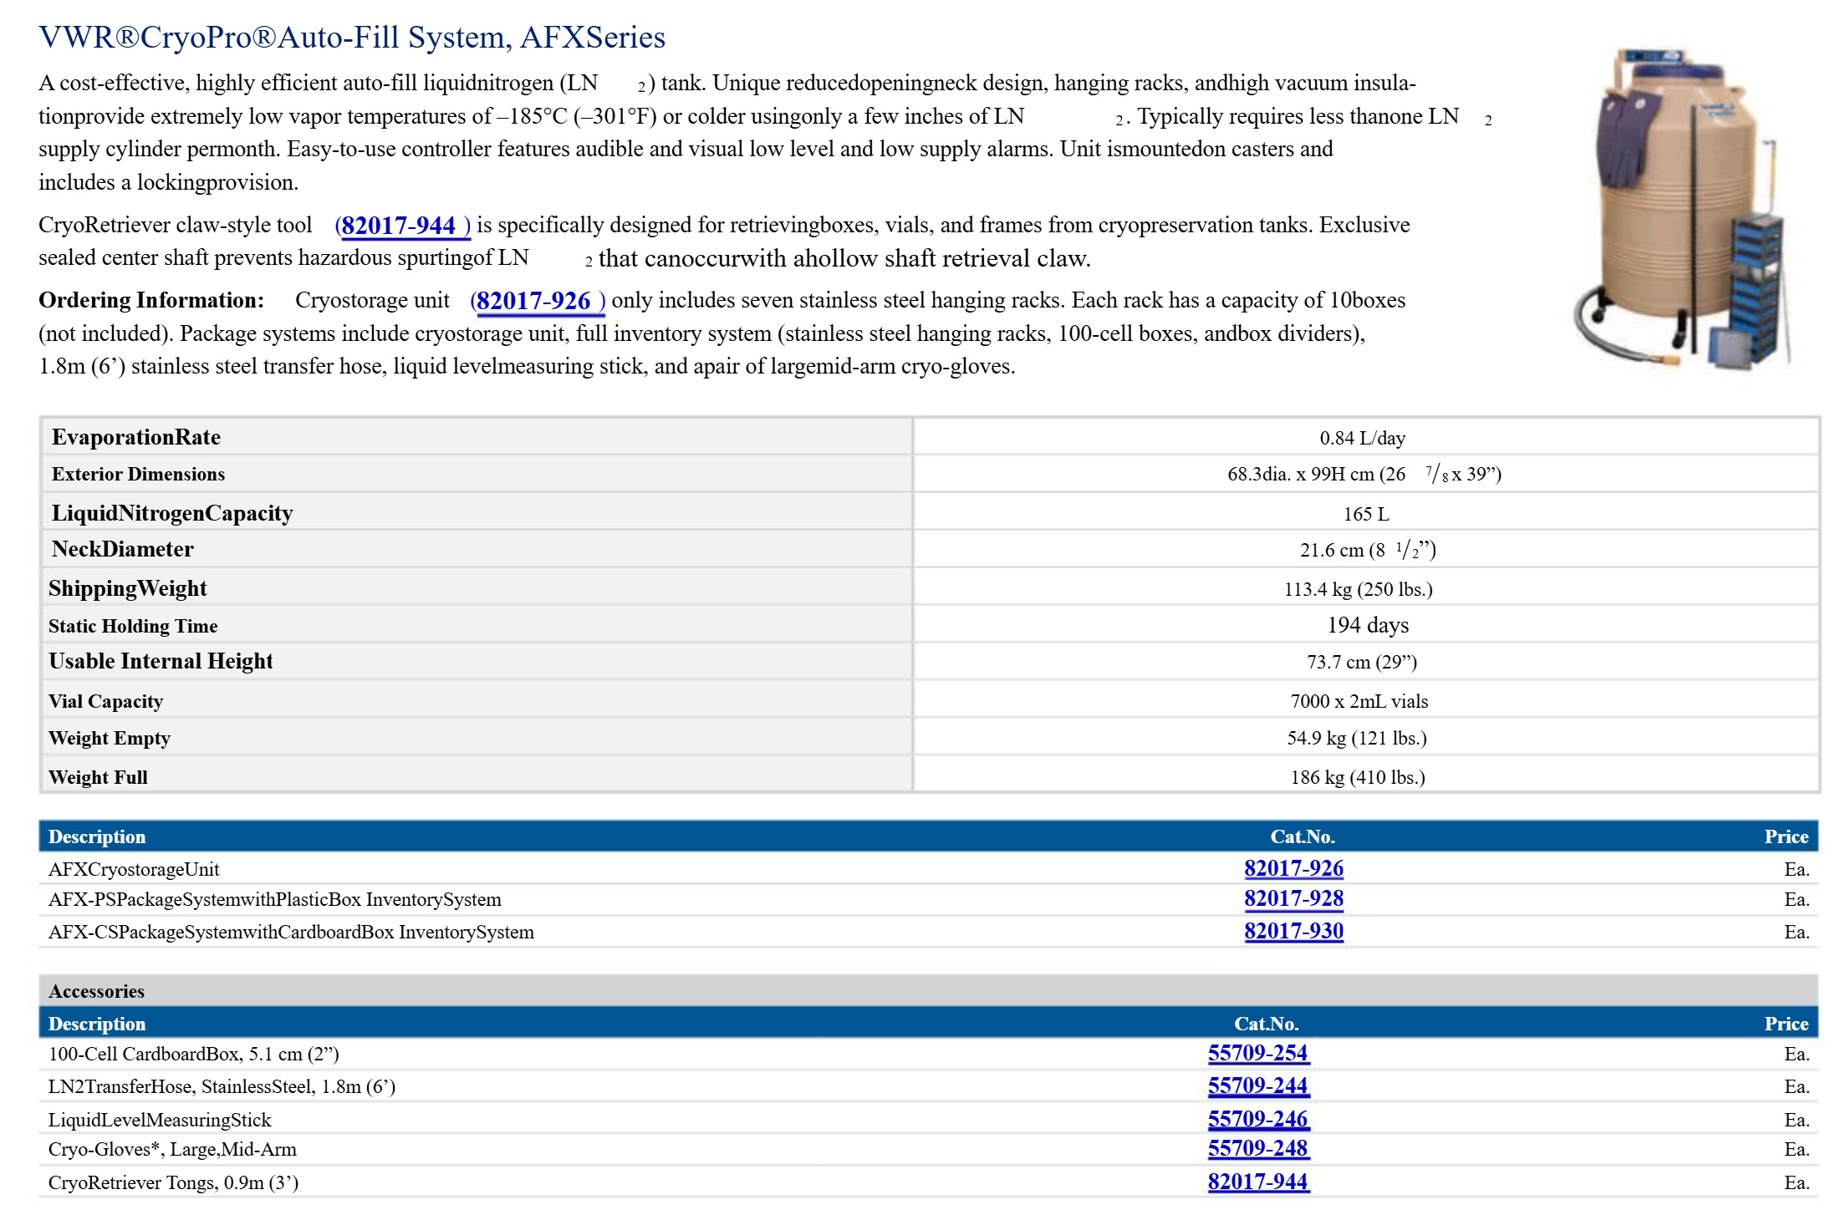Image resolution: width=1841 pixels, height=1215 pixels.
Task: Click the bold Ordering Information label
Action: (x=151, y=301)
